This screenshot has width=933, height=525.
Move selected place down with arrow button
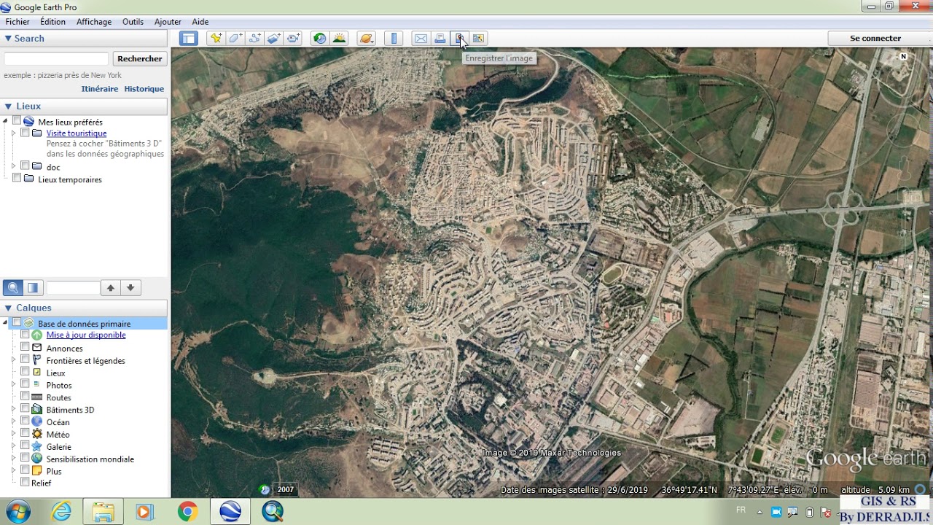coord(130,288)
